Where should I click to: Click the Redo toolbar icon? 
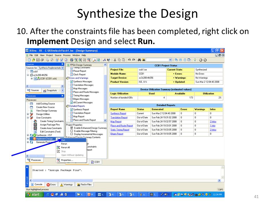tap(134, 60)
